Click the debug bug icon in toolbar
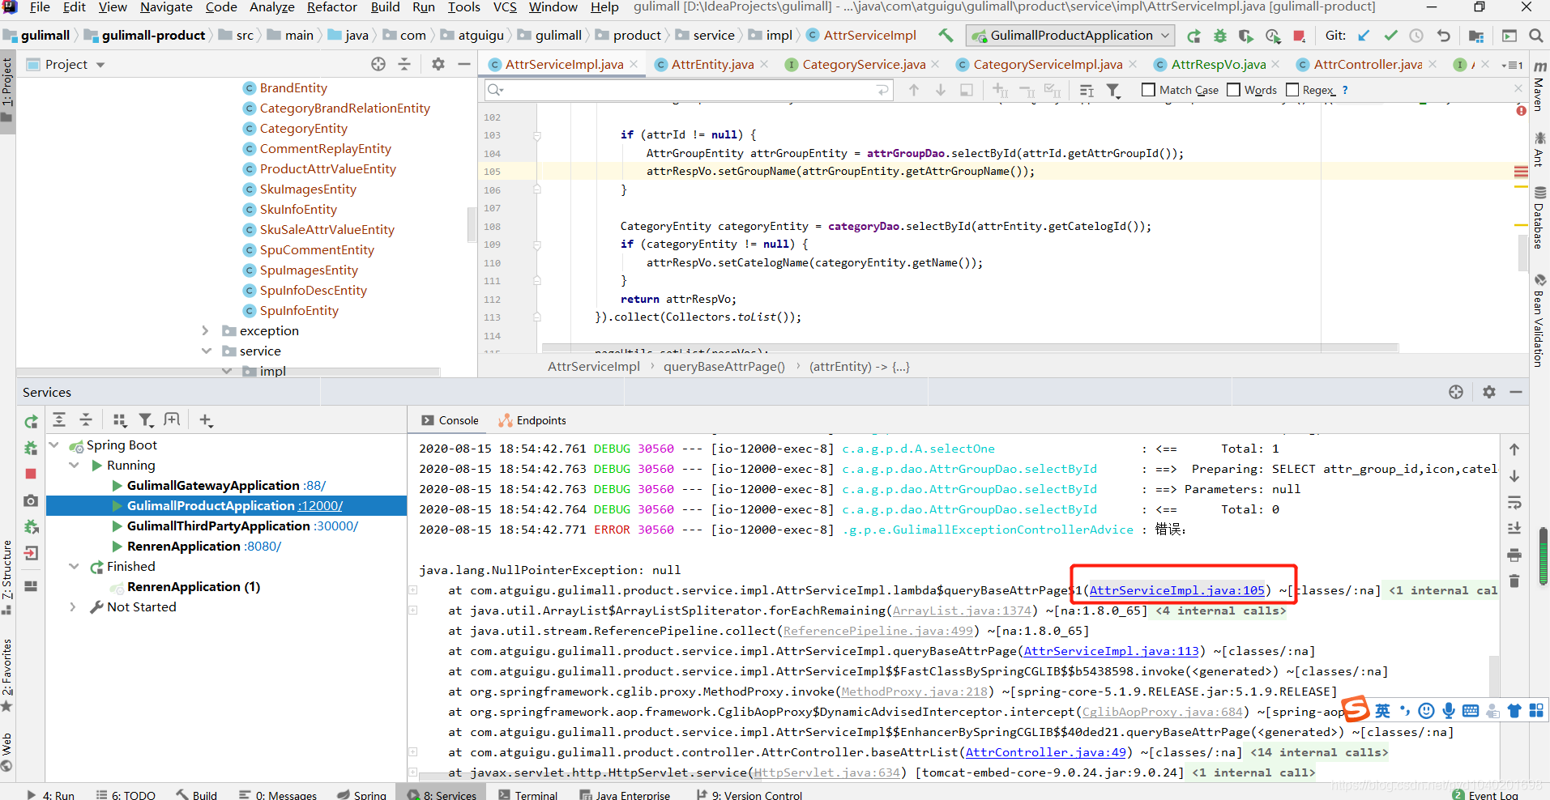This screenshot has height=800, width=1550. pos(1220,36)
